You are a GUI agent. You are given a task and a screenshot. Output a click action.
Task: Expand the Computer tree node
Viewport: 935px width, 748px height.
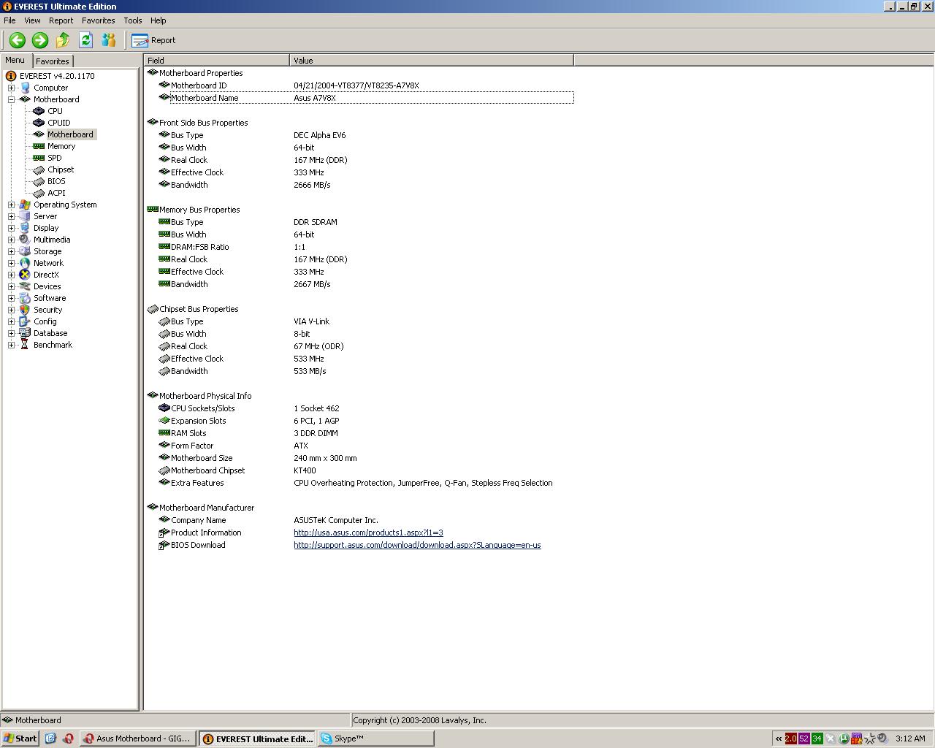coord(11,88)
